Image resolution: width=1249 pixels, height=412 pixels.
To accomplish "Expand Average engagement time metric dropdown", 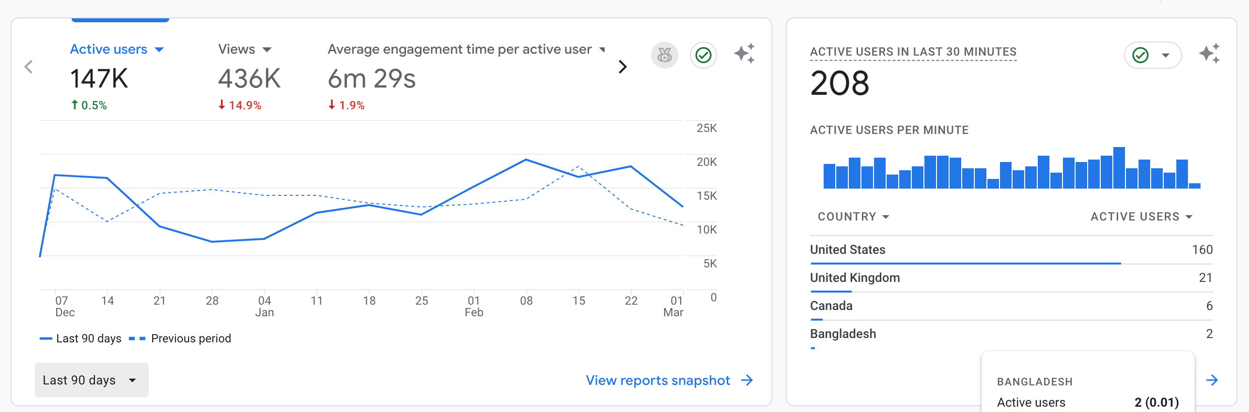I will [x=602, y=49].
